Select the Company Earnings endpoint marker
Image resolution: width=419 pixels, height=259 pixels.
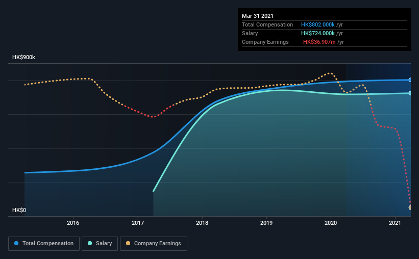(x=410, y=208)
